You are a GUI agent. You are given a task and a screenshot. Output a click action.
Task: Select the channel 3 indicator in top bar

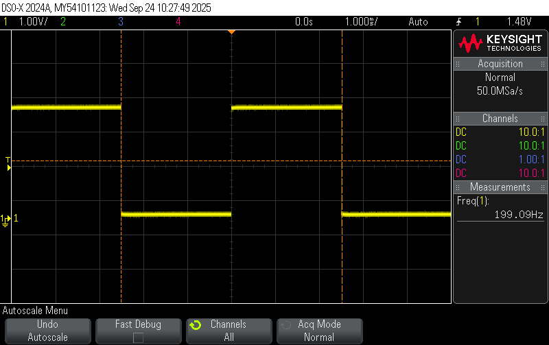tap(120, 22)
